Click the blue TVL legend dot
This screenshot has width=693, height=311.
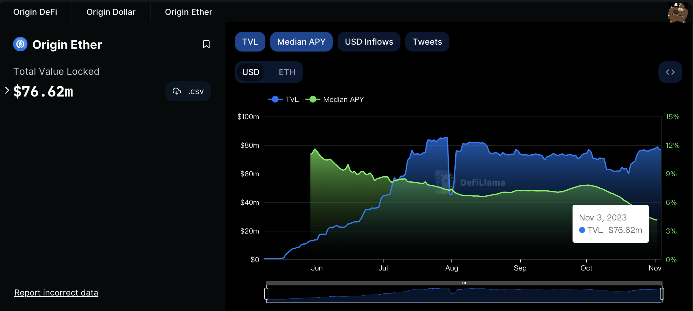point(275,99)
